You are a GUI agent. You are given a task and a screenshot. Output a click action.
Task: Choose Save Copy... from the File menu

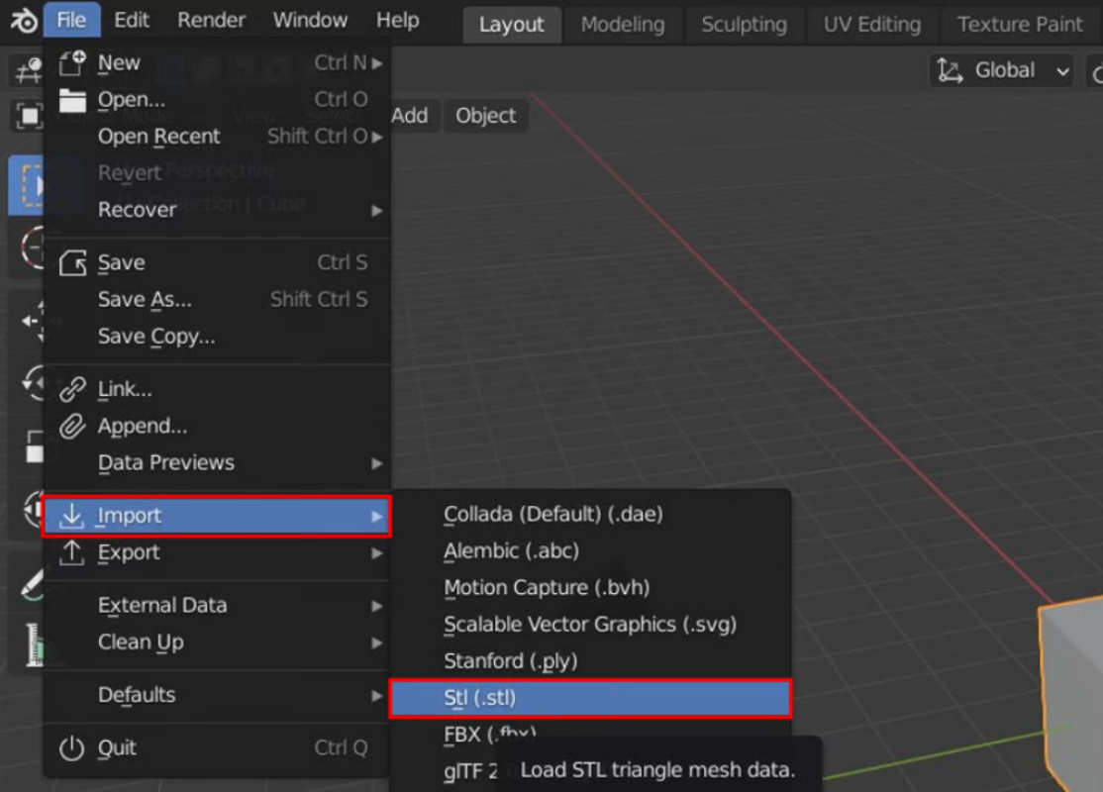[x=218, y=337]
